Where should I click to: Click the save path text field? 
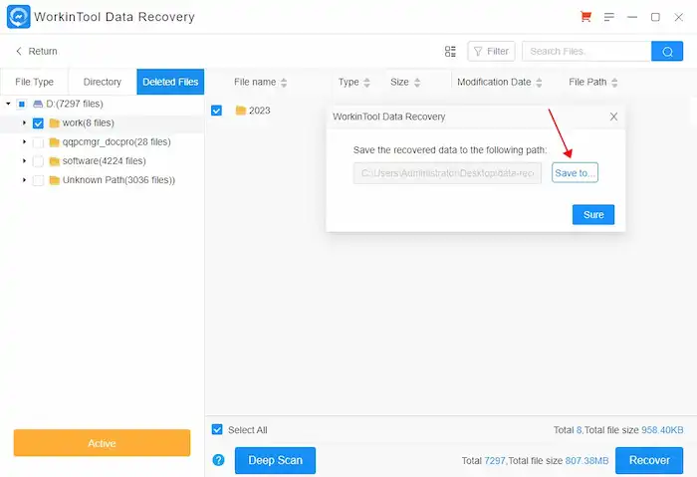(447, 173)
